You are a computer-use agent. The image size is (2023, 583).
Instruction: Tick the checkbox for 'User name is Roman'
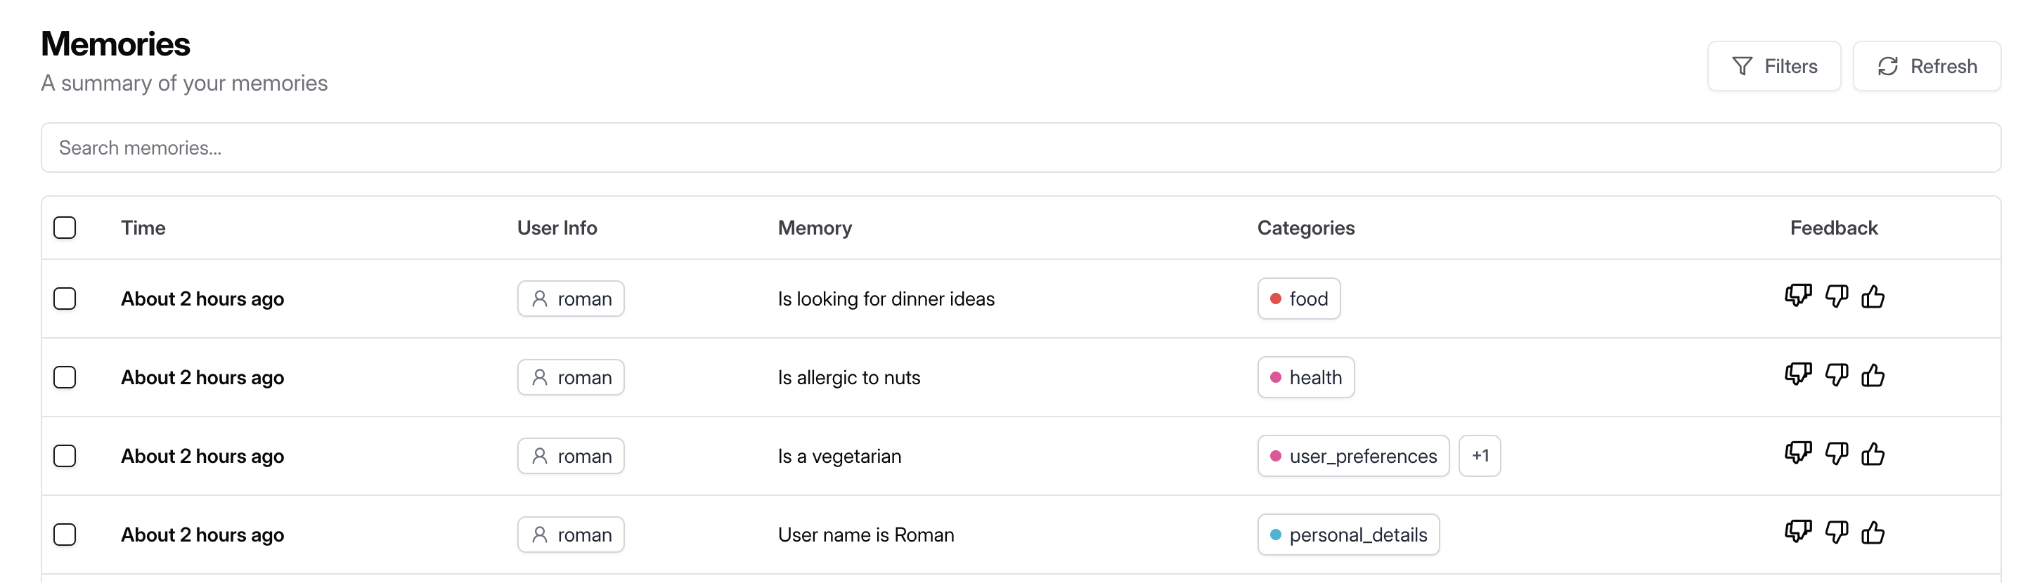[x=65, y=535]
